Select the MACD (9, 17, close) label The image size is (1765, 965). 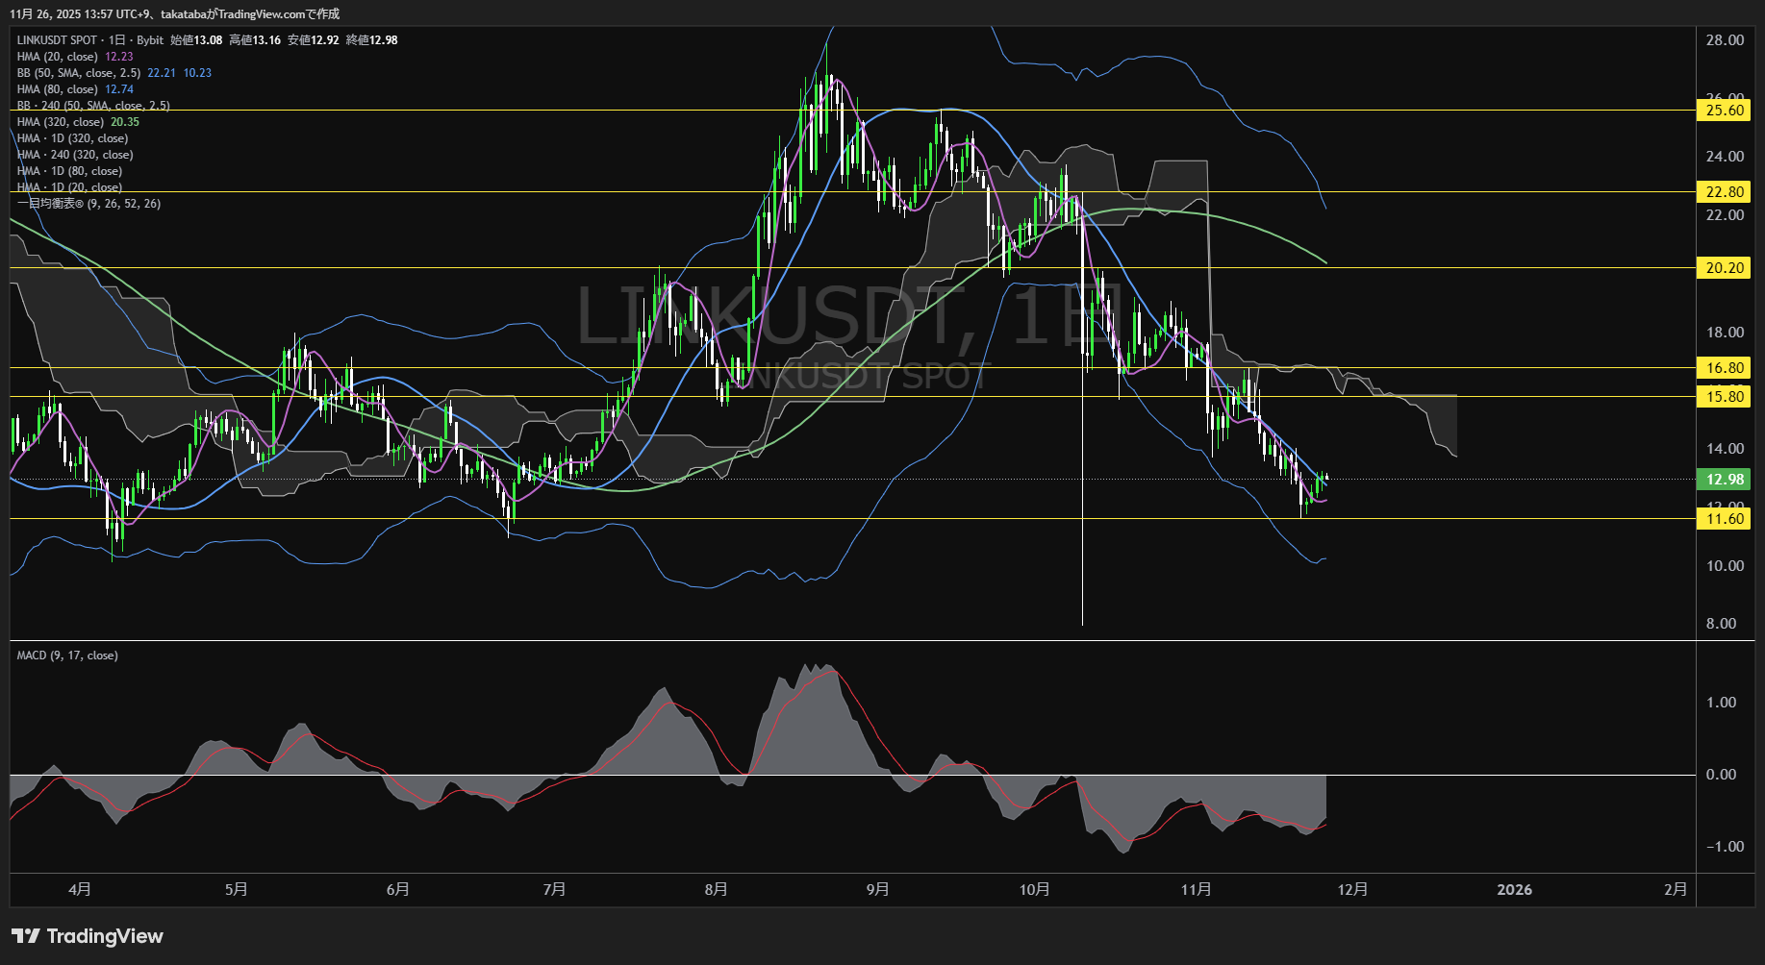click(67, 656)
